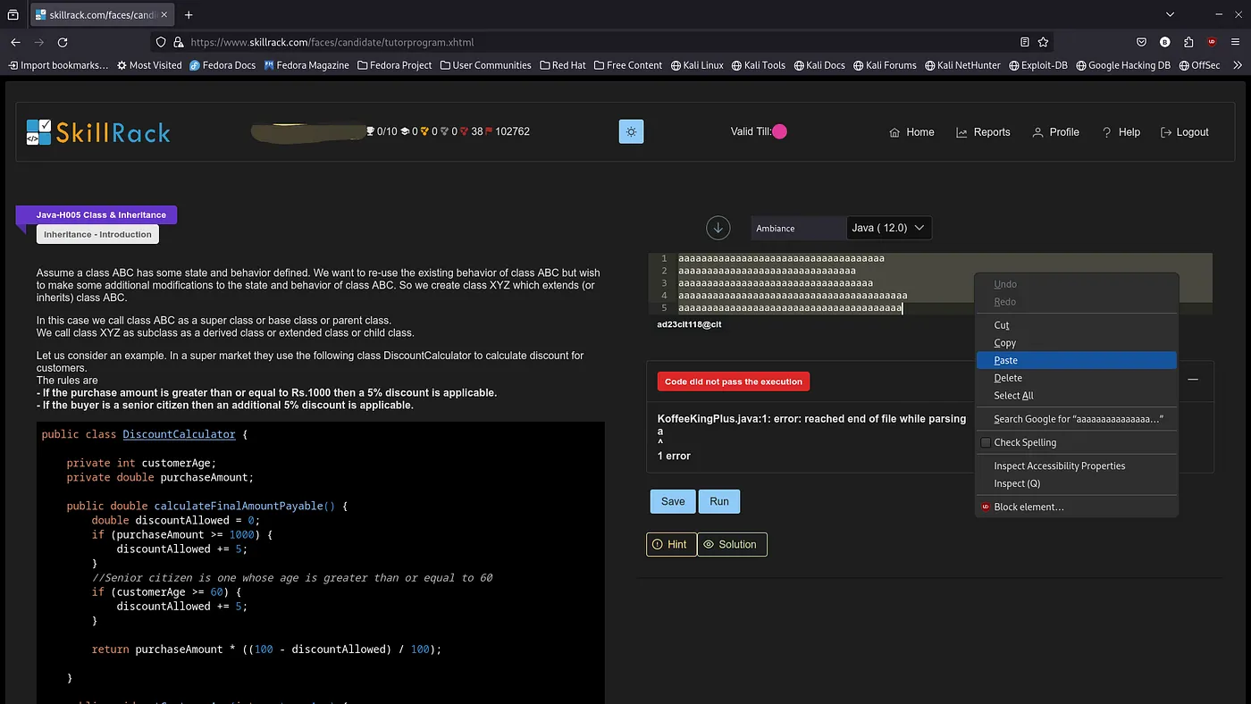Click the circled down-arrow icon above editor
This screenshot has height=704, width=1251.
718,228
